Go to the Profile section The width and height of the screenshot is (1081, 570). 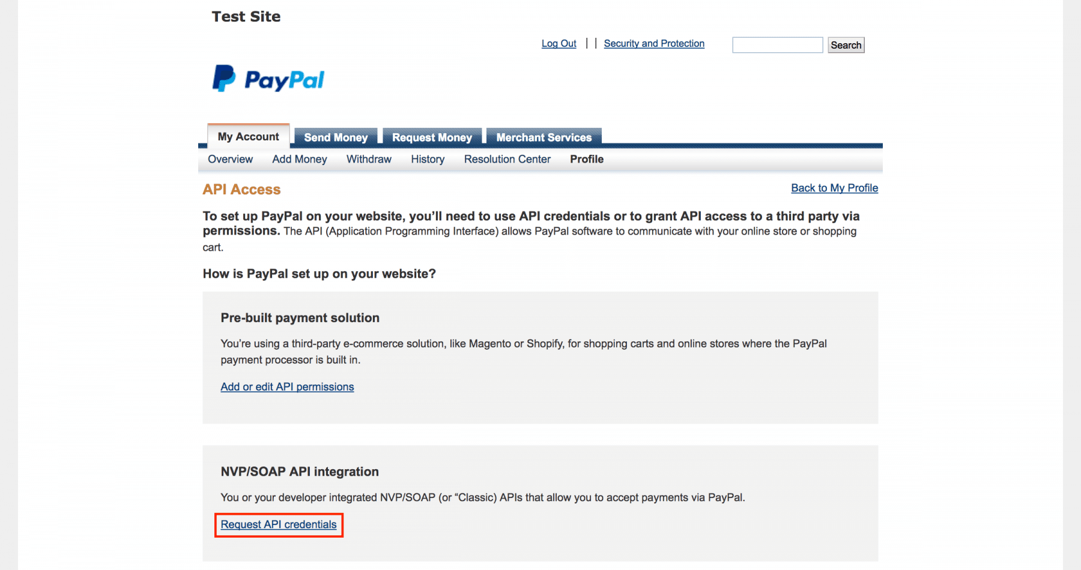click(586, 159)
